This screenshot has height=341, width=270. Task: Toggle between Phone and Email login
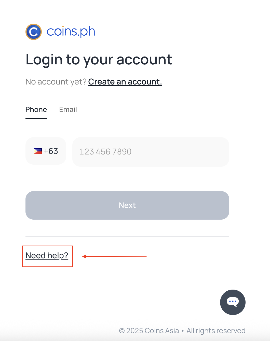point(68,110)
